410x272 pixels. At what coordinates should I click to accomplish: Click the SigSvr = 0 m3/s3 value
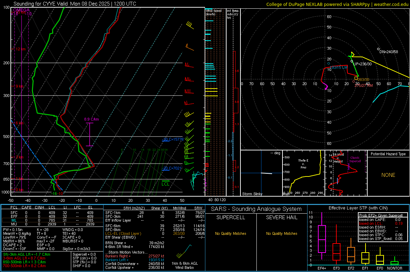tap(76, 249)
